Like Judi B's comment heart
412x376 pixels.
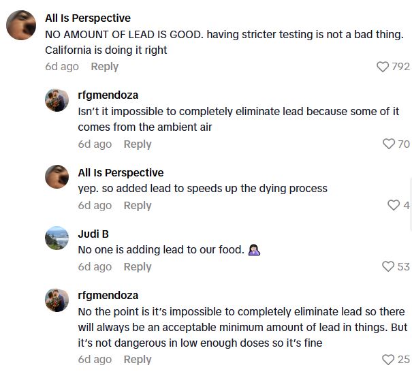pos(389,267)
